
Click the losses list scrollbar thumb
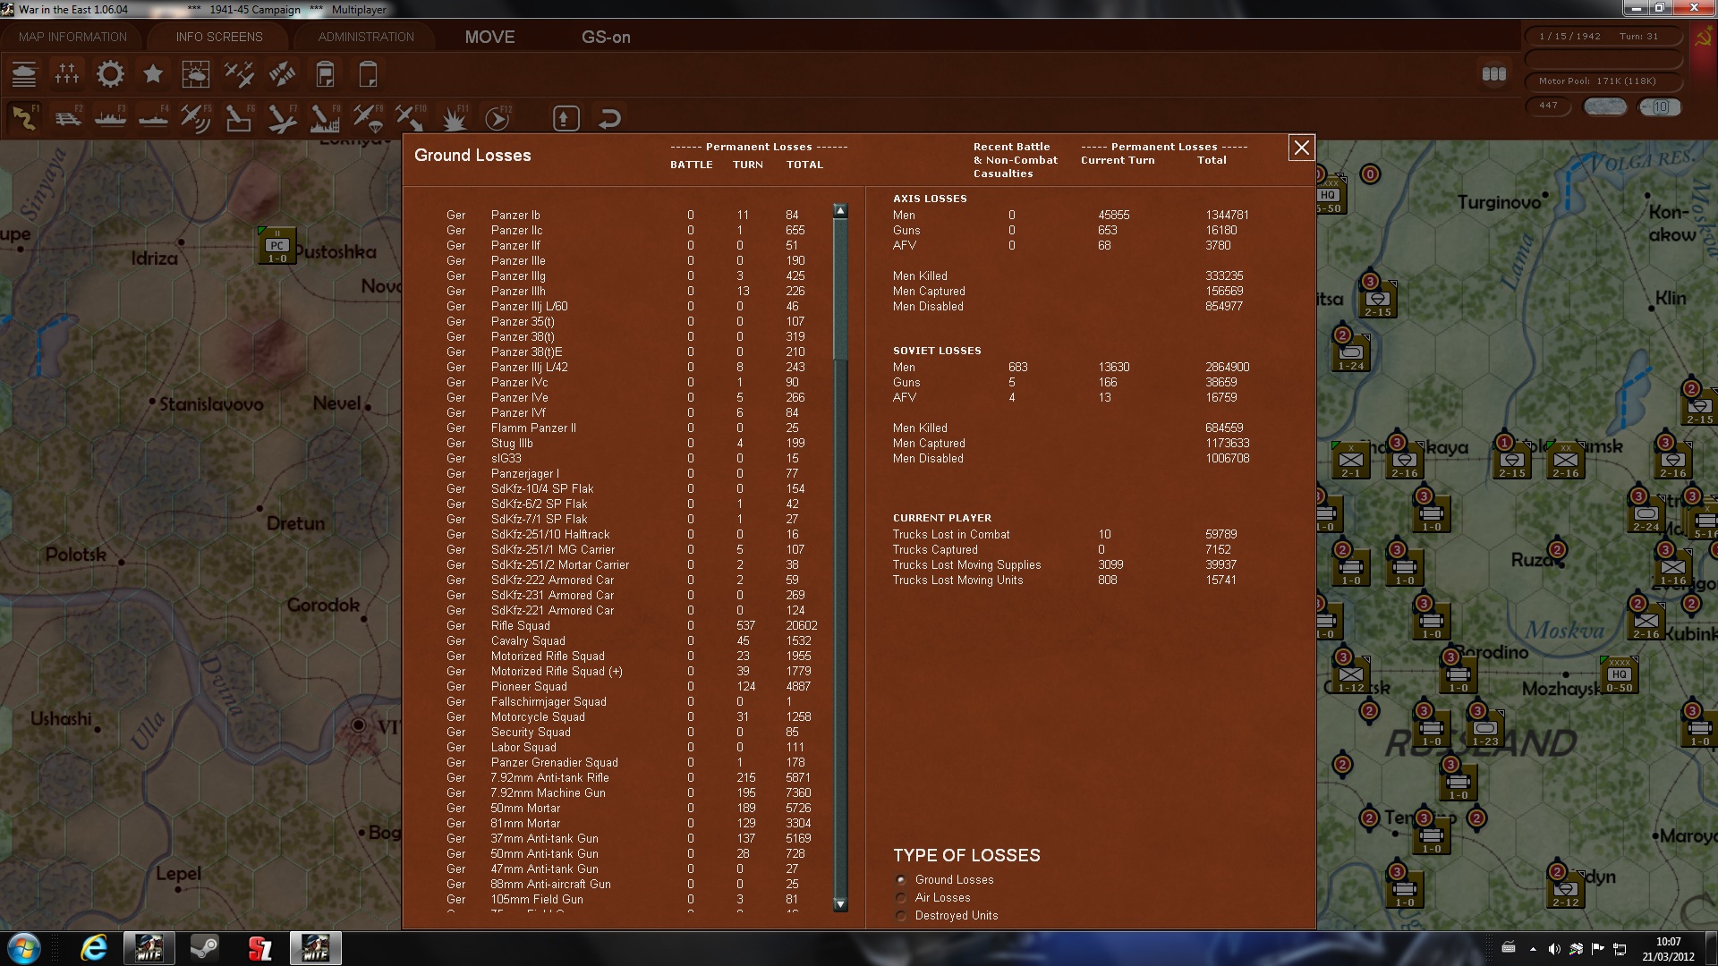839,288
